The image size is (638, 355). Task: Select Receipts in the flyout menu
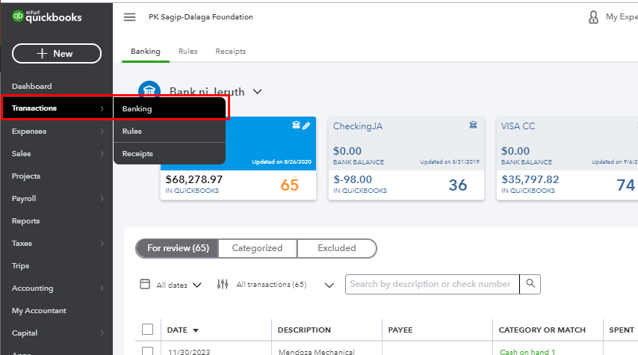170,153
